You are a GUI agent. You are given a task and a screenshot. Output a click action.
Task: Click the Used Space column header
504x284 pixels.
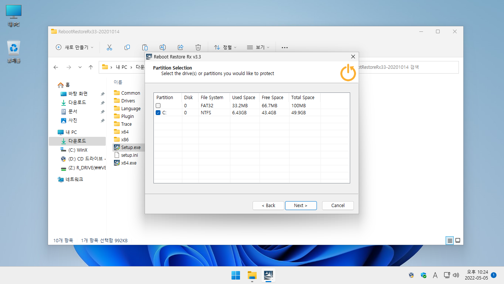244,98
